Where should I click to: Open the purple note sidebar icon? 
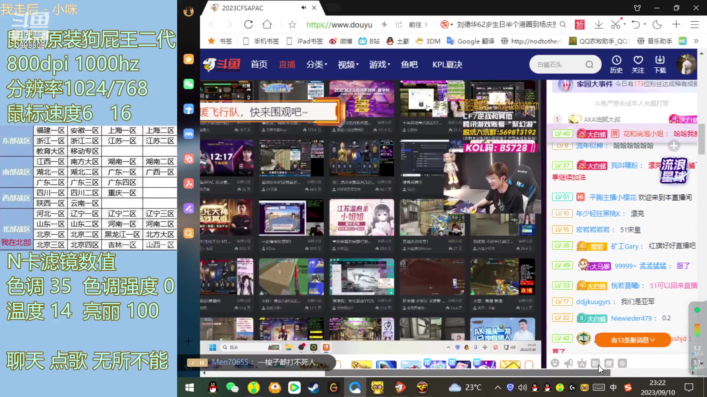coord(189,208)
